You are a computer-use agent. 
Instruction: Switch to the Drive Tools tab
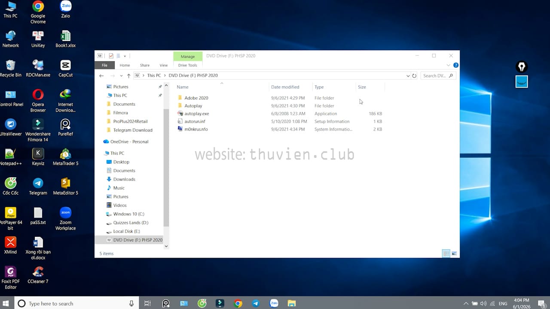(187, 65)
